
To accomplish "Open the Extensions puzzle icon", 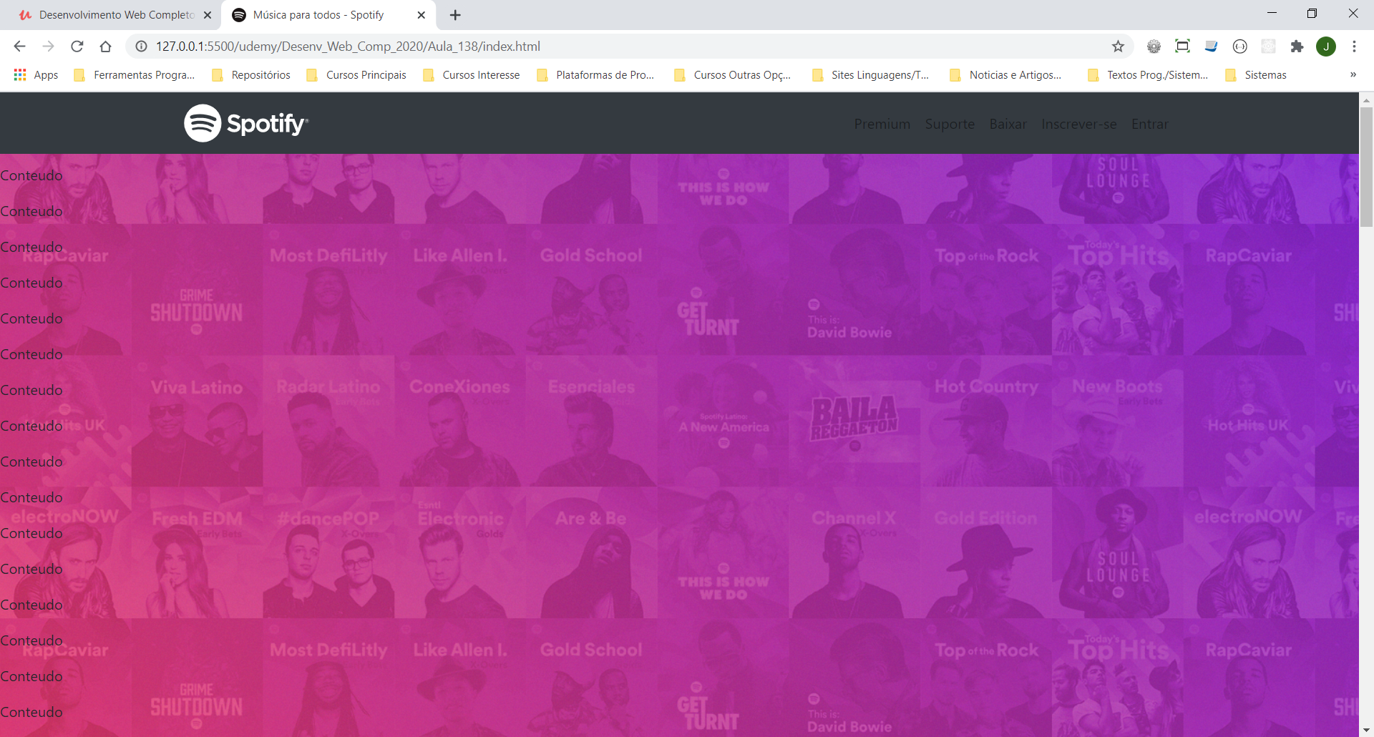I will pos(1297,47).
